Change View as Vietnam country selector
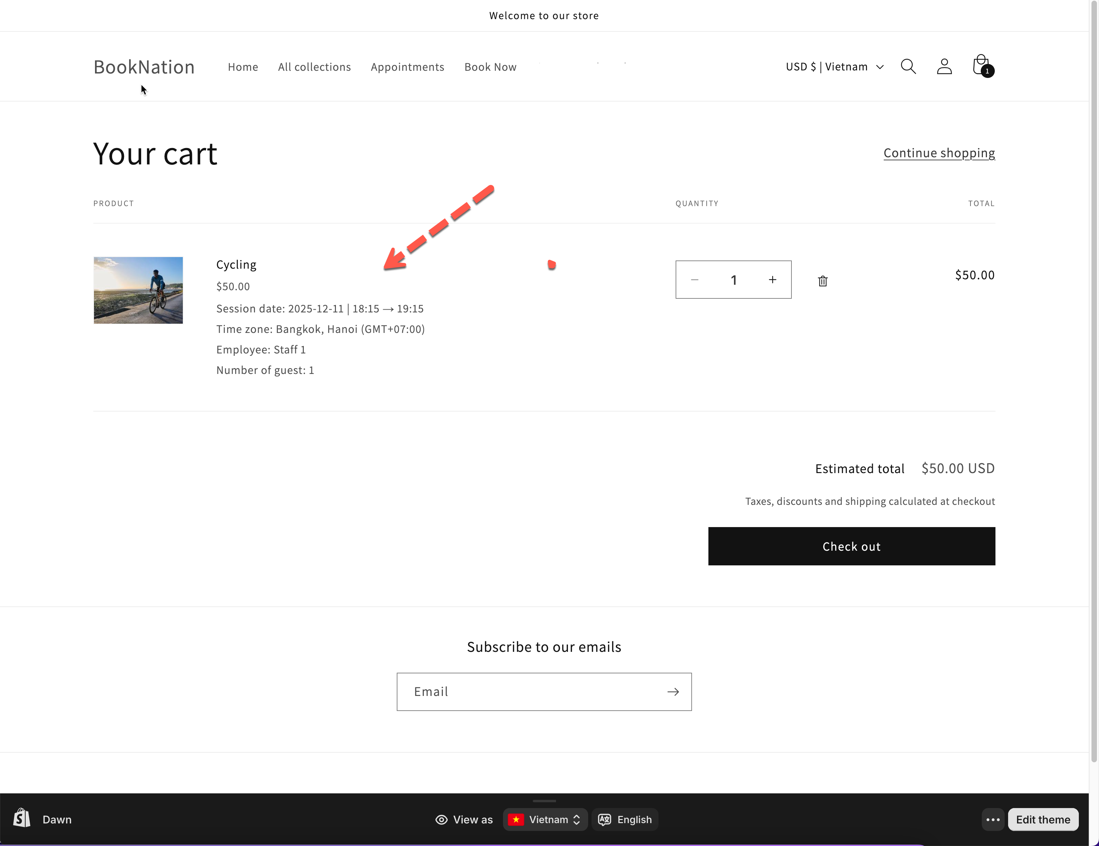 pyautogui.click(x=545, y=819)
